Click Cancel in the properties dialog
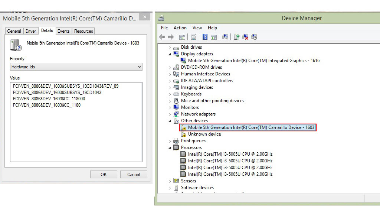Screen dimensions: 380x214 click(134, 175)
